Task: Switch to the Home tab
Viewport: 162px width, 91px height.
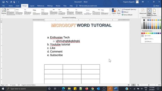Action: (11, 6)
